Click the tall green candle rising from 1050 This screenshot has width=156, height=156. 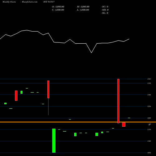[x=54, y=141]
